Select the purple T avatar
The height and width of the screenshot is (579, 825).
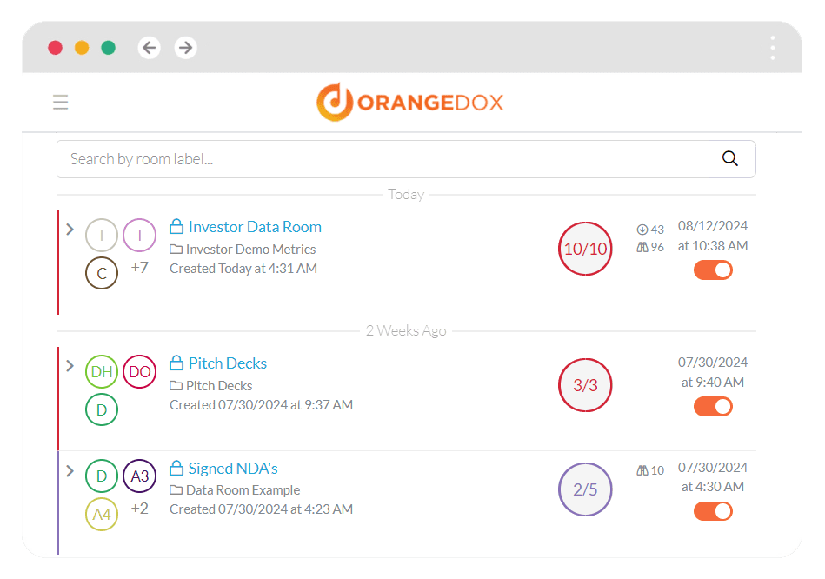(x=139, y=235)
